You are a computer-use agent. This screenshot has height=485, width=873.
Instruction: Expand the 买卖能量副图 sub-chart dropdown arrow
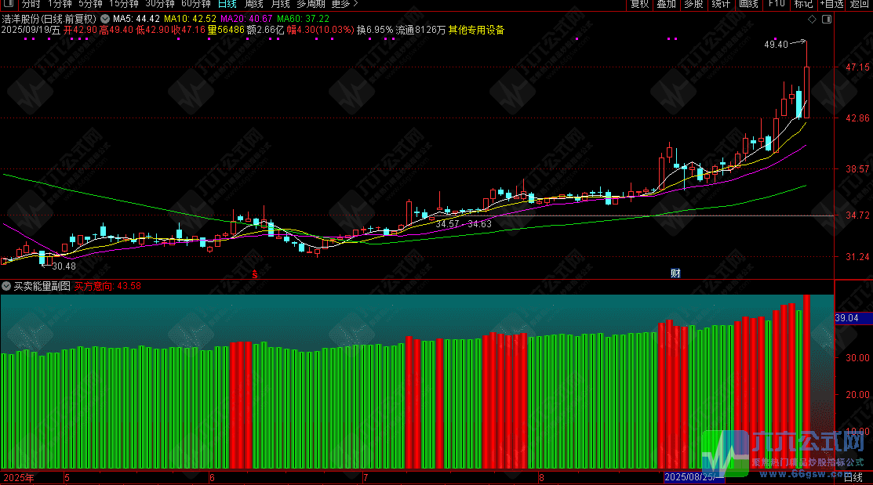[x=6, y=286]
